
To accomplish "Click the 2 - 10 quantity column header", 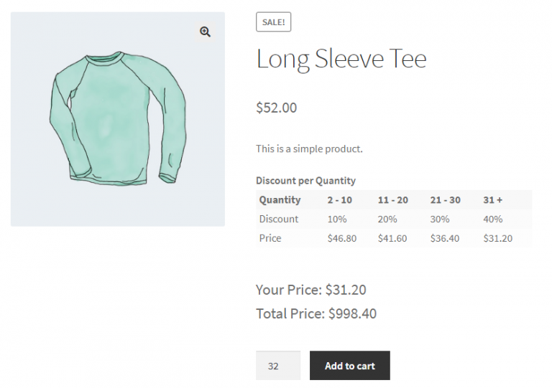I will pyautogui.click(x=339, y=200).
